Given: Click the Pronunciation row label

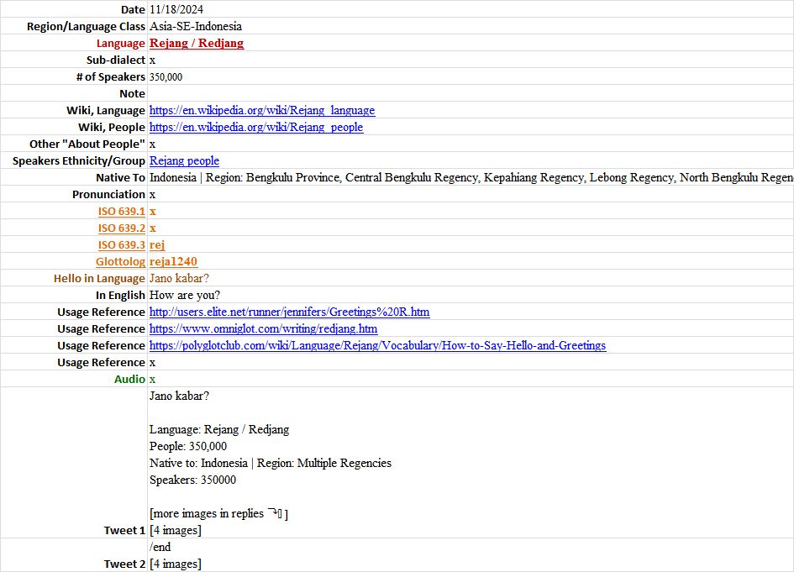Looking at the screenshot, I should tap(109, 194).
